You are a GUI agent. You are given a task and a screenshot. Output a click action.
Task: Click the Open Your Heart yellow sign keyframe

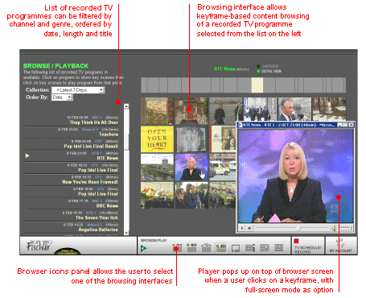pyautogui.click(x=157, y=139)
